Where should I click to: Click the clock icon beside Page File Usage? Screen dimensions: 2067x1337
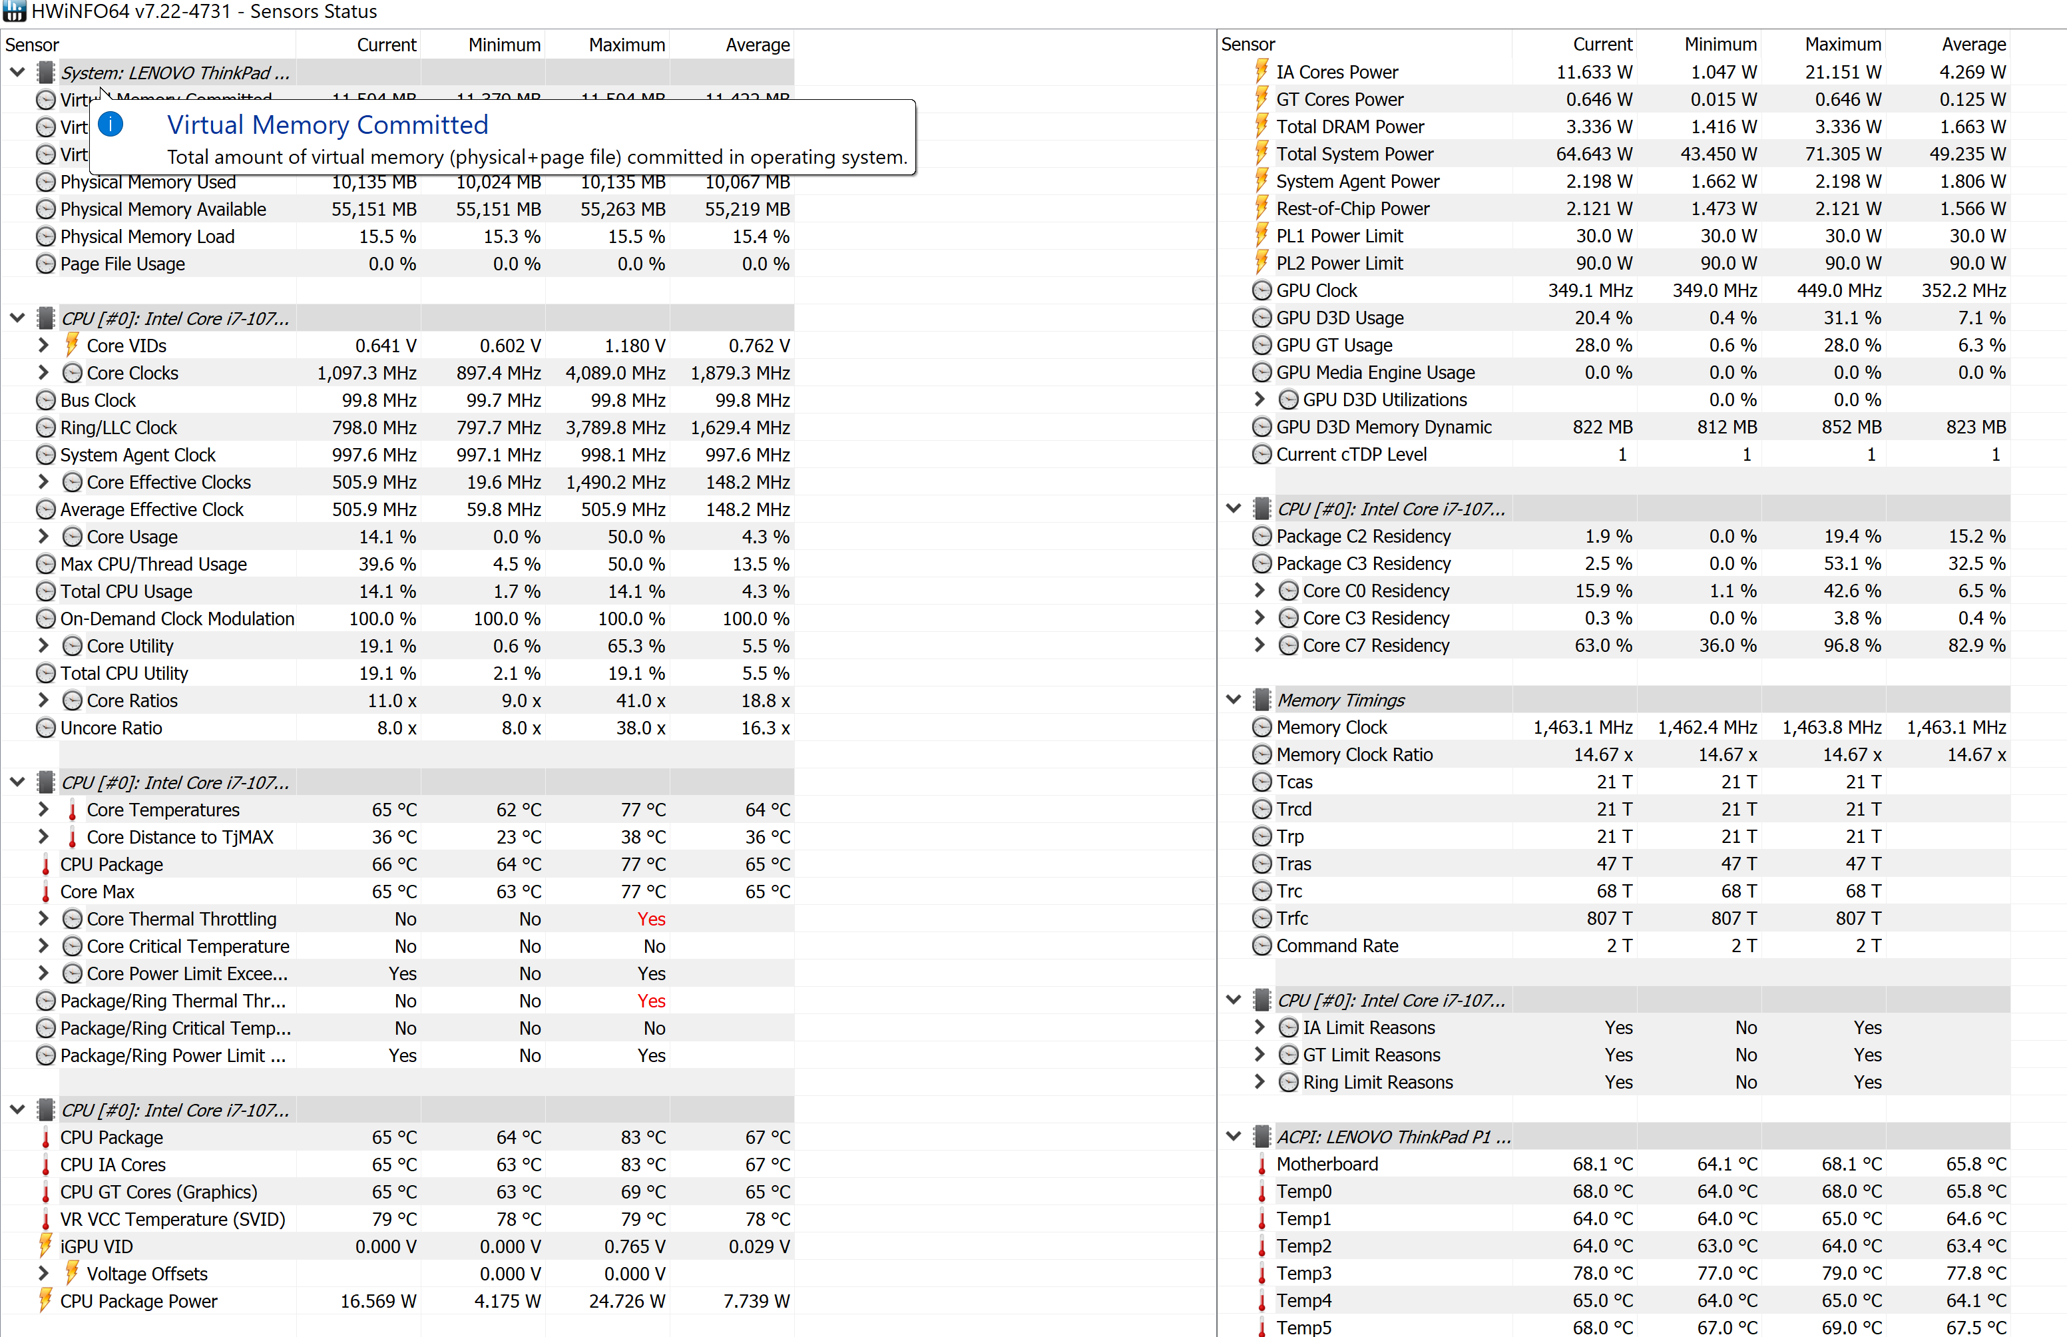click(x=46, y=264)
